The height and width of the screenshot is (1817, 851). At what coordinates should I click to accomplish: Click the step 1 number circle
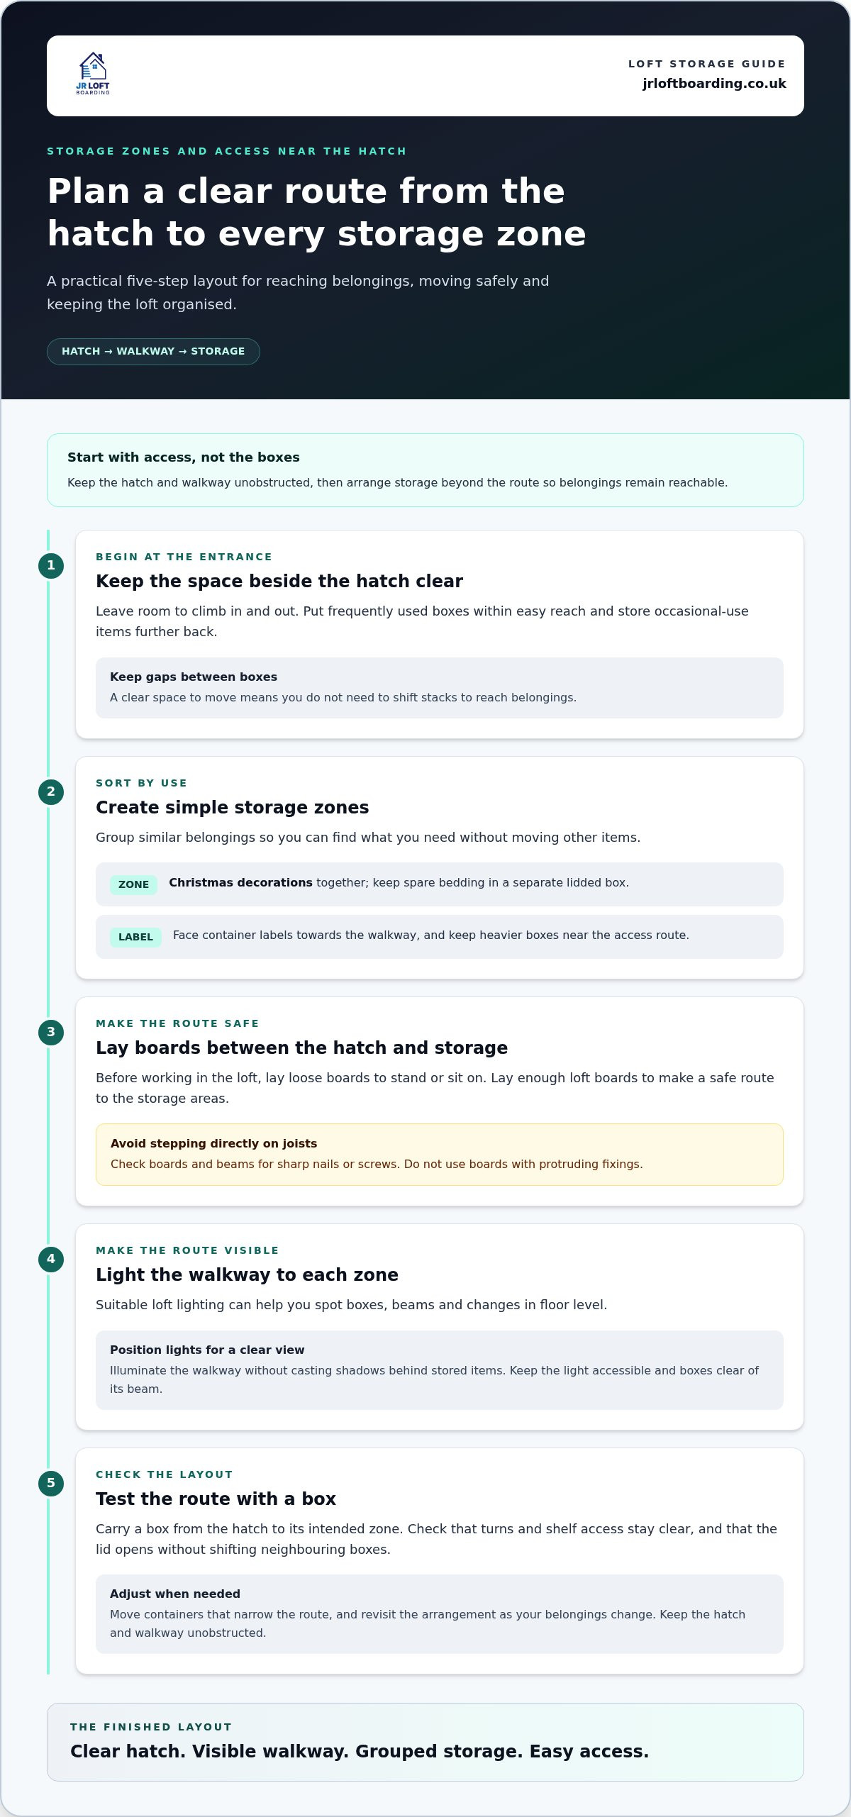(51, 566)
